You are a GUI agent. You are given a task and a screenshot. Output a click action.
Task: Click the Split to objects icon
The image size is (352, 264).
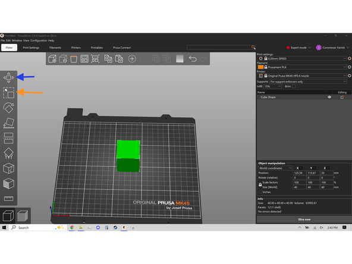pos(156,59)
